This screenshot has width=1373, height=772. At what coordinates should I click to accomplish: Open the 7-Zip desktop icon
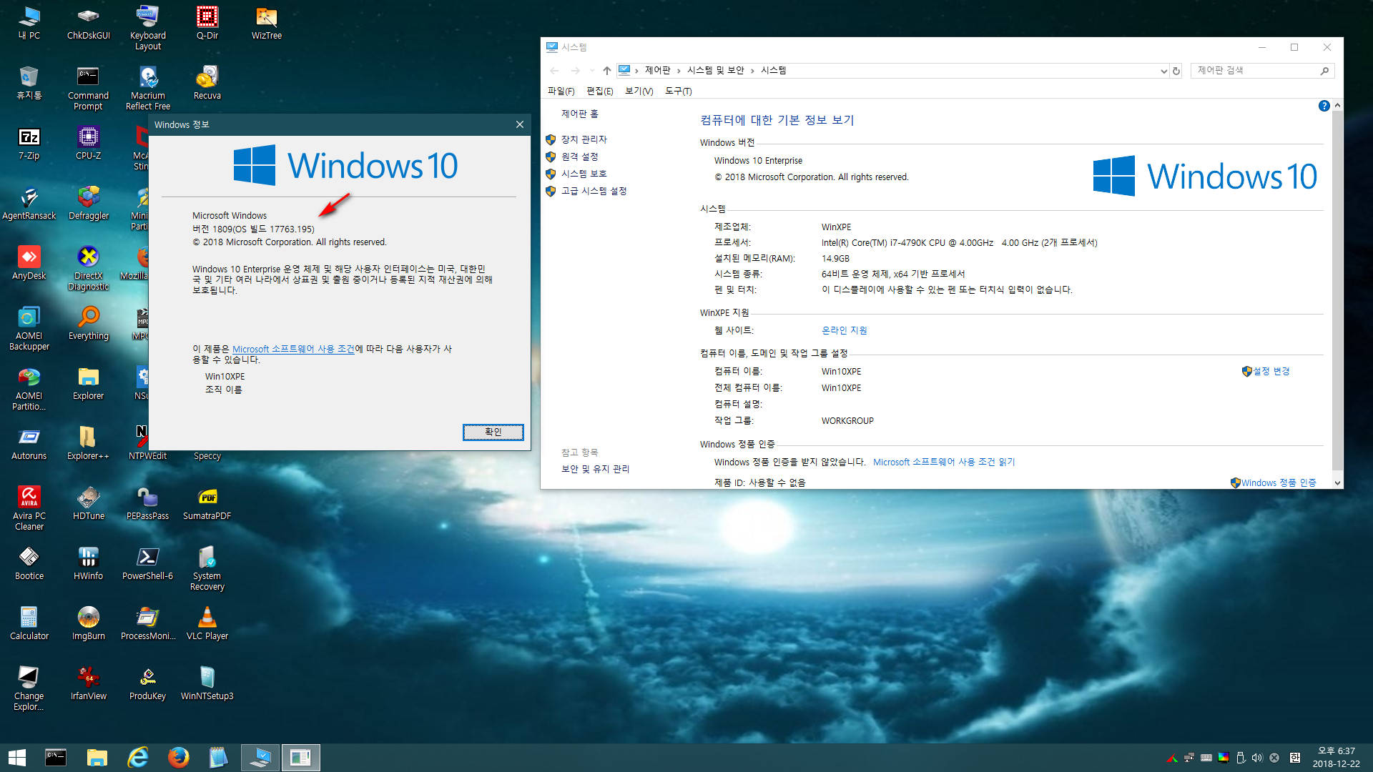pyautogui.click(x=29, y=143)
